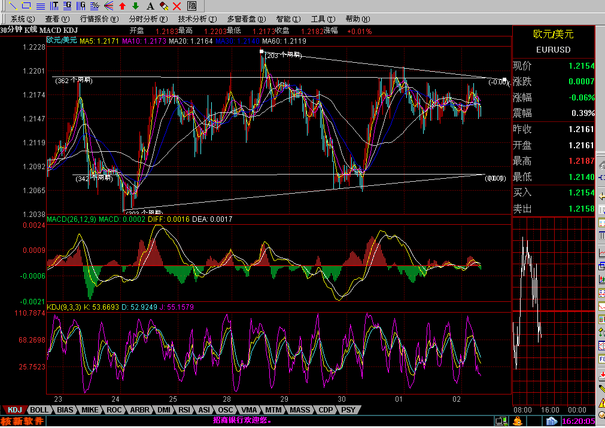Click the F8 icon in right sidebar
This screenshot has width=605, height=428.
point(601,360)
